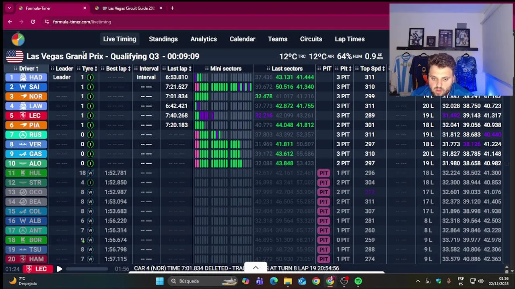This screenshot has height=289, width=515.
Task: Click the Last lap column drag handle
Action: [x=164, y=69]
